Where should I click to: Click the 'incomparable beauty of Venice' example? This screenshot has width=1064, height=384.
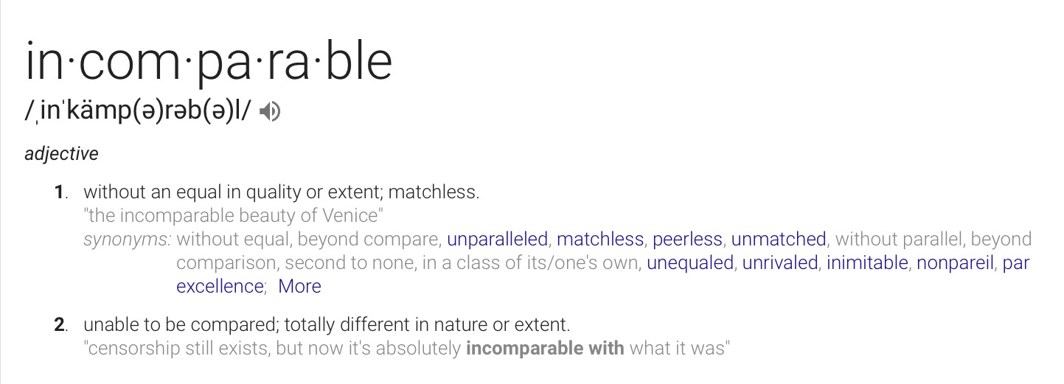236,217
